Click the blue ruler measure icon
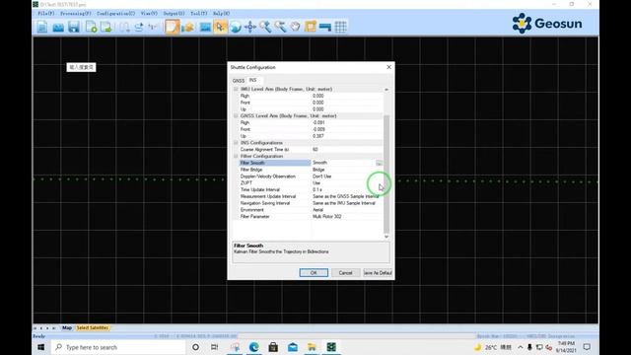The width and height of the screenshot is (631, 355). [x=325, y=27]
